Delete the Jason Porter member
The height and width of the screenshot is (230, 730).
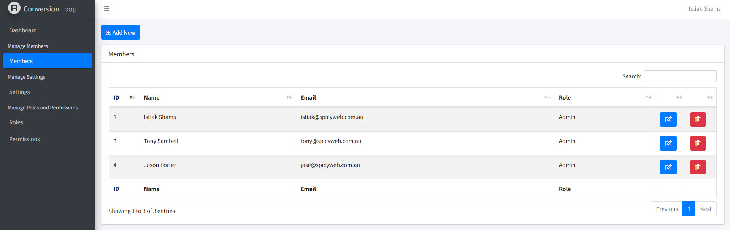click(x=698, y=167)
